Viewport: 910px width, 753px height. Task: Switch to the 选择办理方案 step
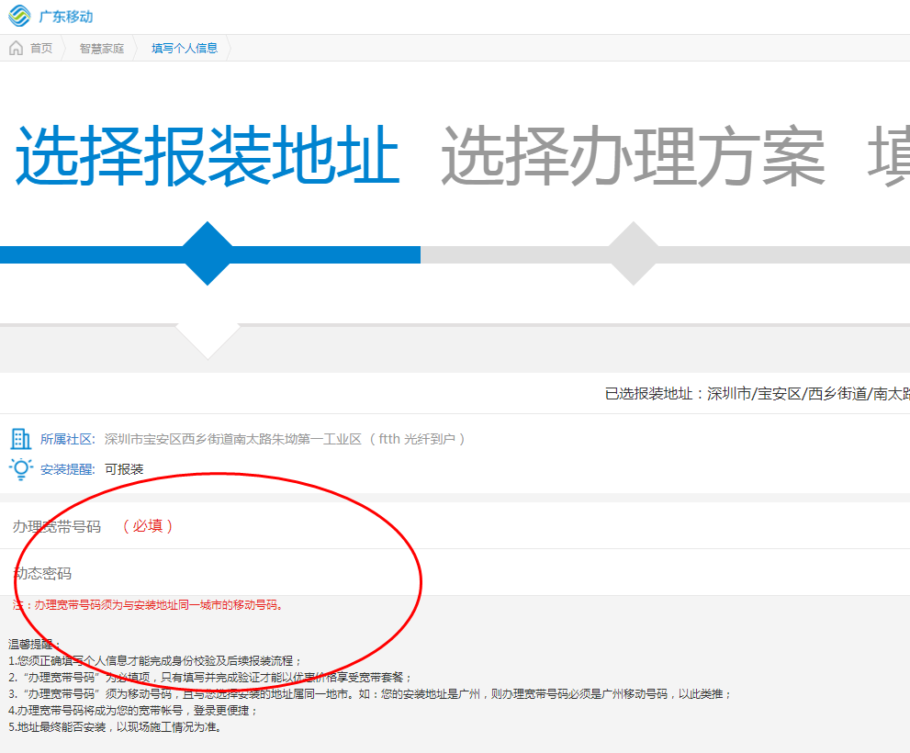633,156
